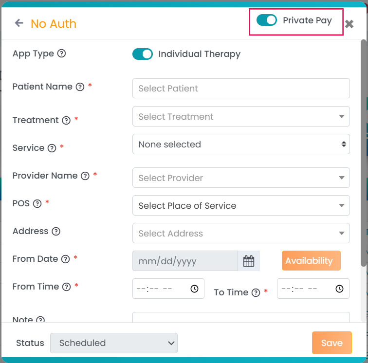The height and width of the screenshot is (363, 368).
Task: Click the Provider Name help icon
Action: click(x=85, y=176)
